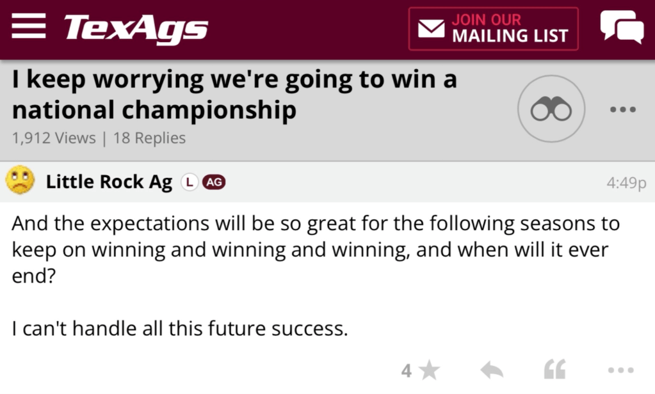The image size is (655, 394).
Task: Click the post text about future success
Action: (180, 329)
